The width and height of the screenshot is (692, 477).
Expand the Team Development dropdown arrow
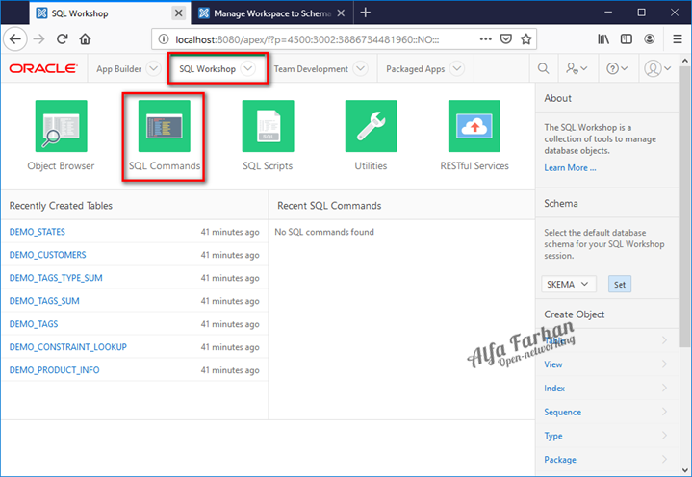[x=361, y=68]
